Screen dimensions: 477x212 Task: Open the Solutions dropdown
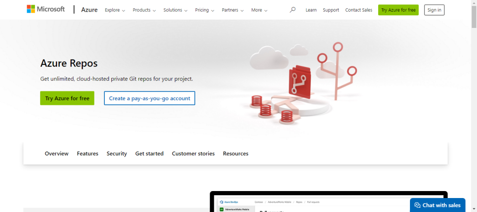[176, 10]
